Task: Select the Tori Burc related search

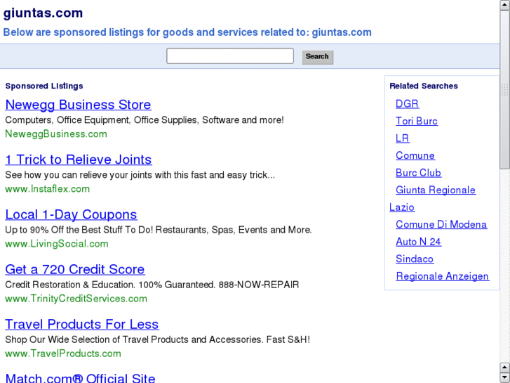Action: tap(417, 121)
